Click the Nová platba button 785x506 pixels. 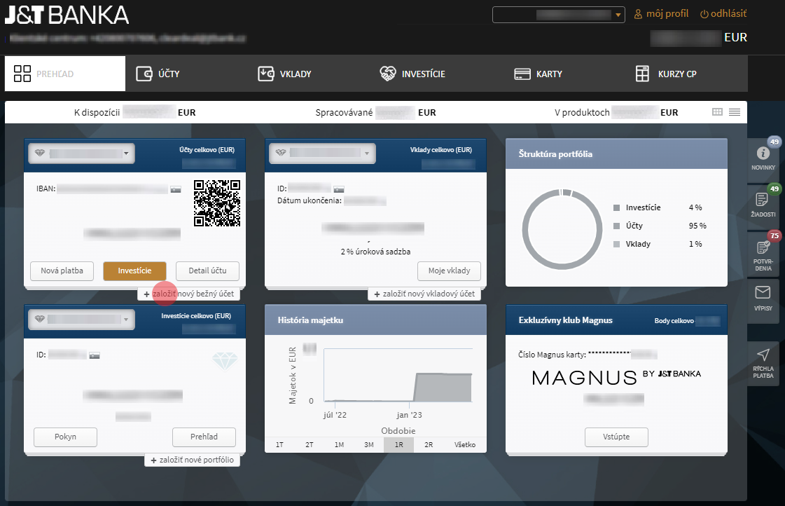(62, 271)
